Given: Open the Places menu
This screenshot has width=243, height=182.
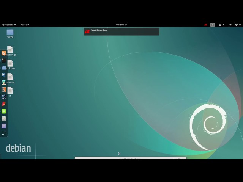Looking at the screenshot, I should click(x=24, y=25).
